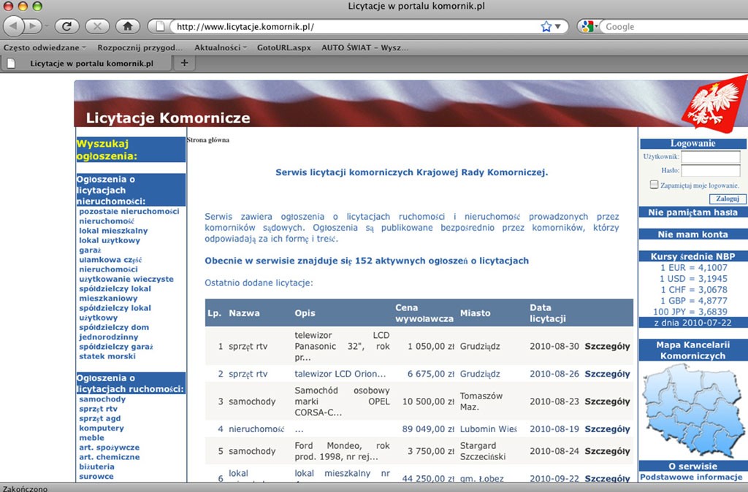
Task: Enable the 'Zapamiętaj moje logowanie' checkbox
Action: [654, 185]
